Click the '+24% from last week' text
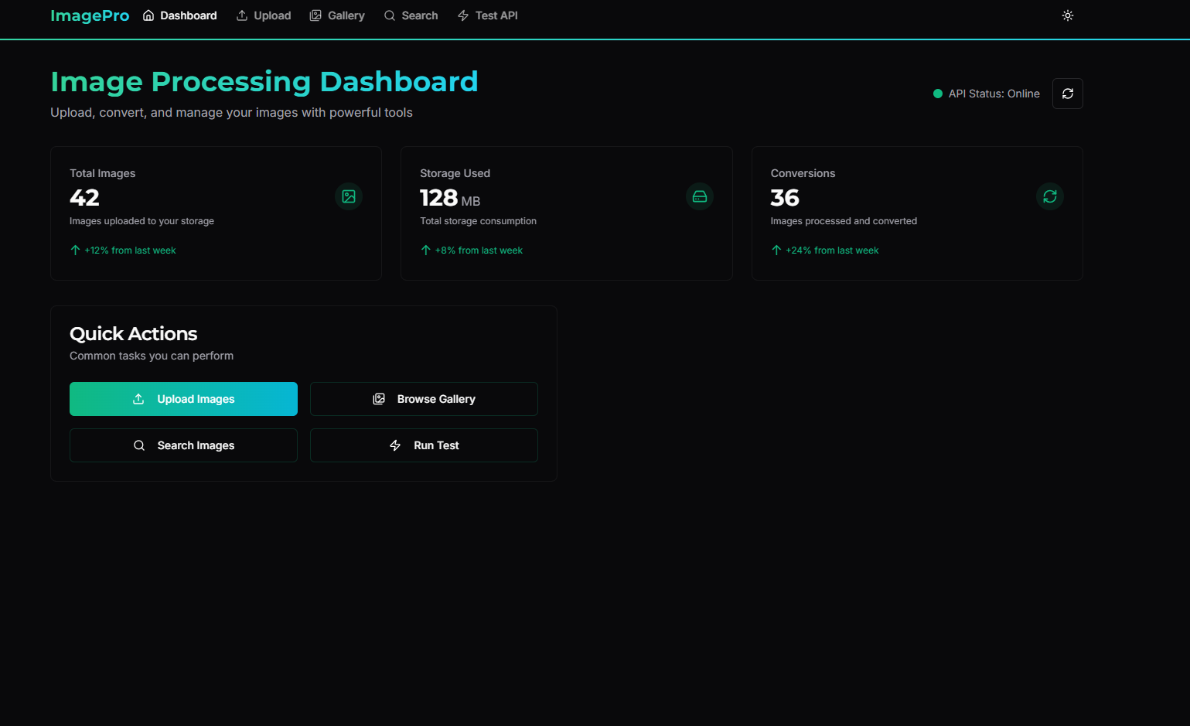Viewport: 1190px width, 726px height. click(x=832, y=251)
